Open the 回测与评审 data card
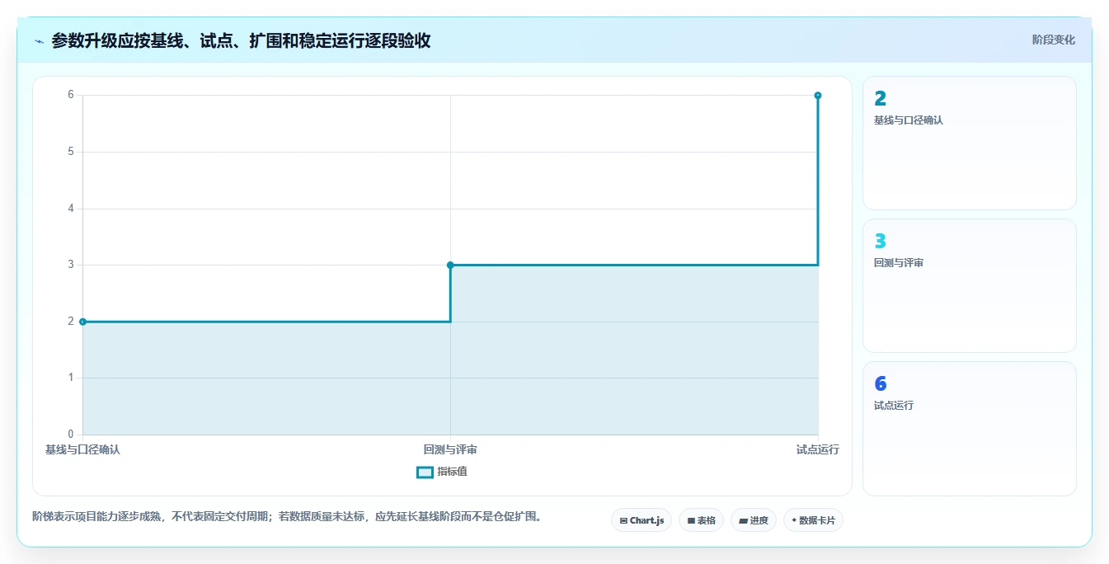 [x=970, y=286]
